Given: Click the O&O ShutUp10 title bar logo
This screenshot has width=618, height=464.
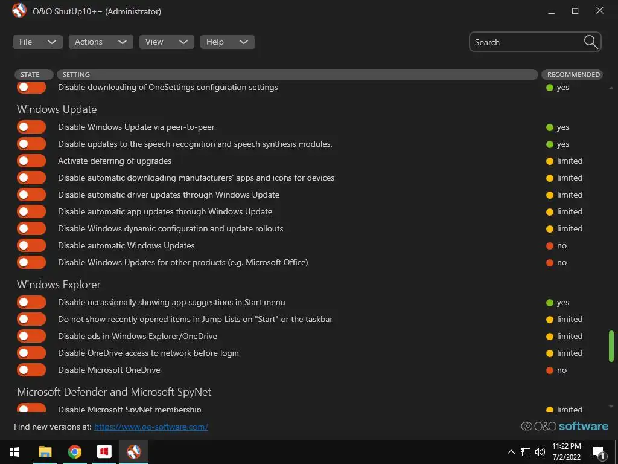Looking at the screenshot, I should (19, 11).
